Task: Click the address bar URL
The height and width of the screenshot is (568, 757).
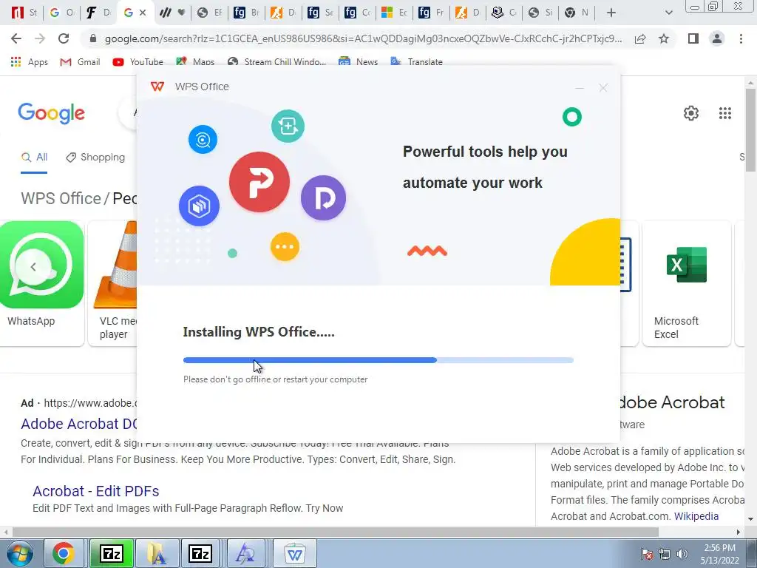Action: (x=363, y=38)
